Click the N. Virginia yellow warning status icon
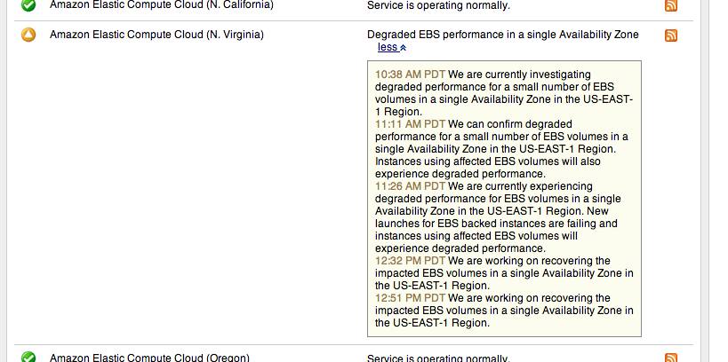 click(28, 35)
